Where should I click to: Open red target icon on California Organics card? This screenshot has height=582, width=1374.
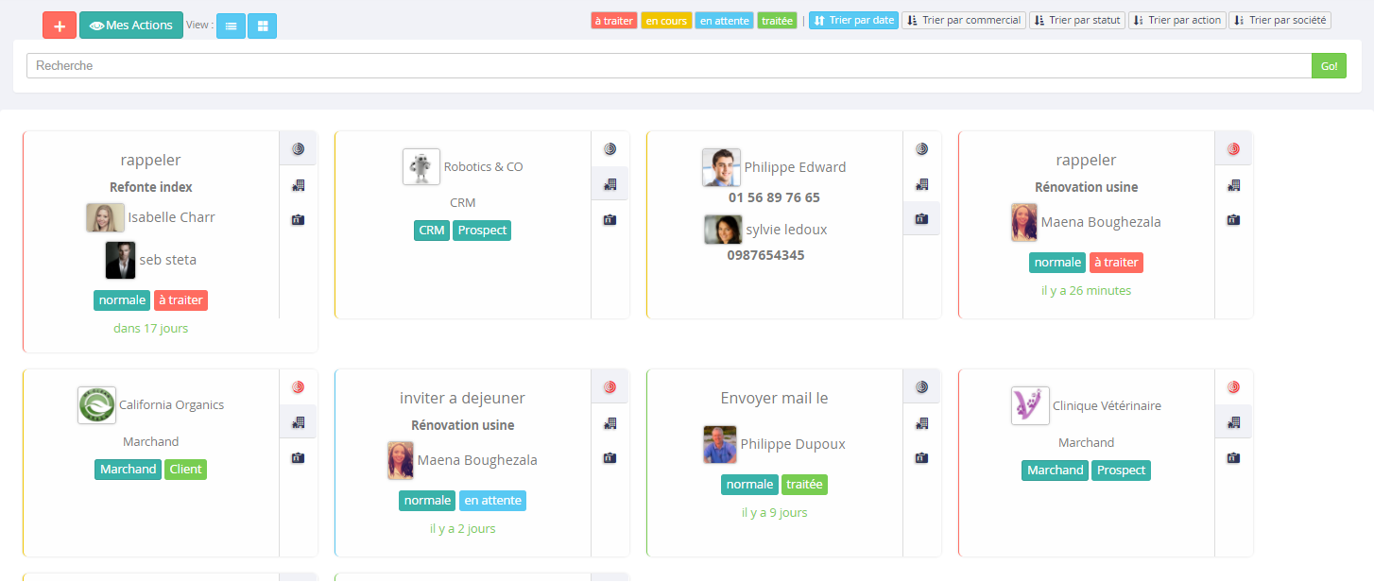[298, 387]
